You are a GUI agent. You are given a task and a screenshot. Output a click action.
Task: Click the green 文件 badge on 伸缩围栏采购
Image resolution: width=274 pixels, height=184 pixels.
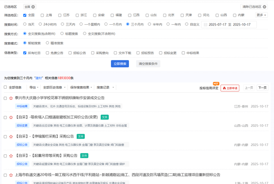tap(80, 137)
